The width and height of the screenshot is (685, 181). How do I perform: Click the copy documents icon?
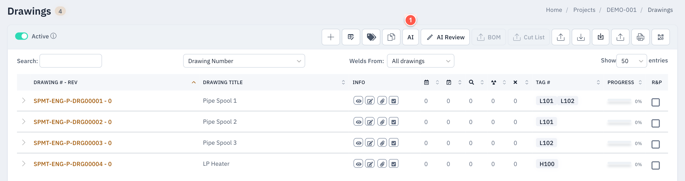coord(391,37)
